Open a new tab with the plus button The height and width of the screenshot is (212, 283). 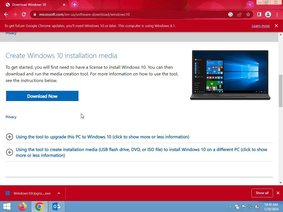pyautogui.click(x=75, y=5)
